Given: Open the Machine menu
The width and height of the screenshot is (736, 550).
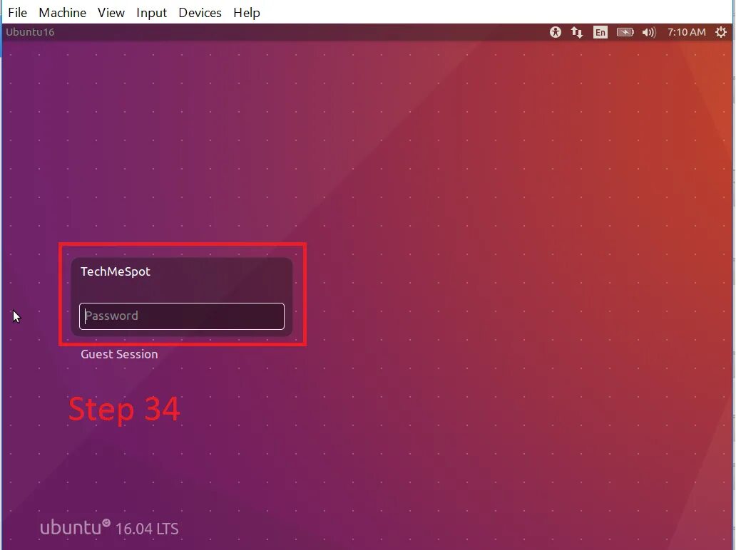Looking at the screenshot, I should 63,13.
